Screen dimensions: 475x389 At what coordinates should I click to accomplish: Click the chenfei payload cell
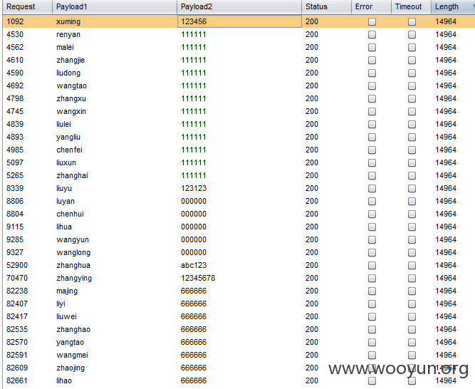[69, 150]
